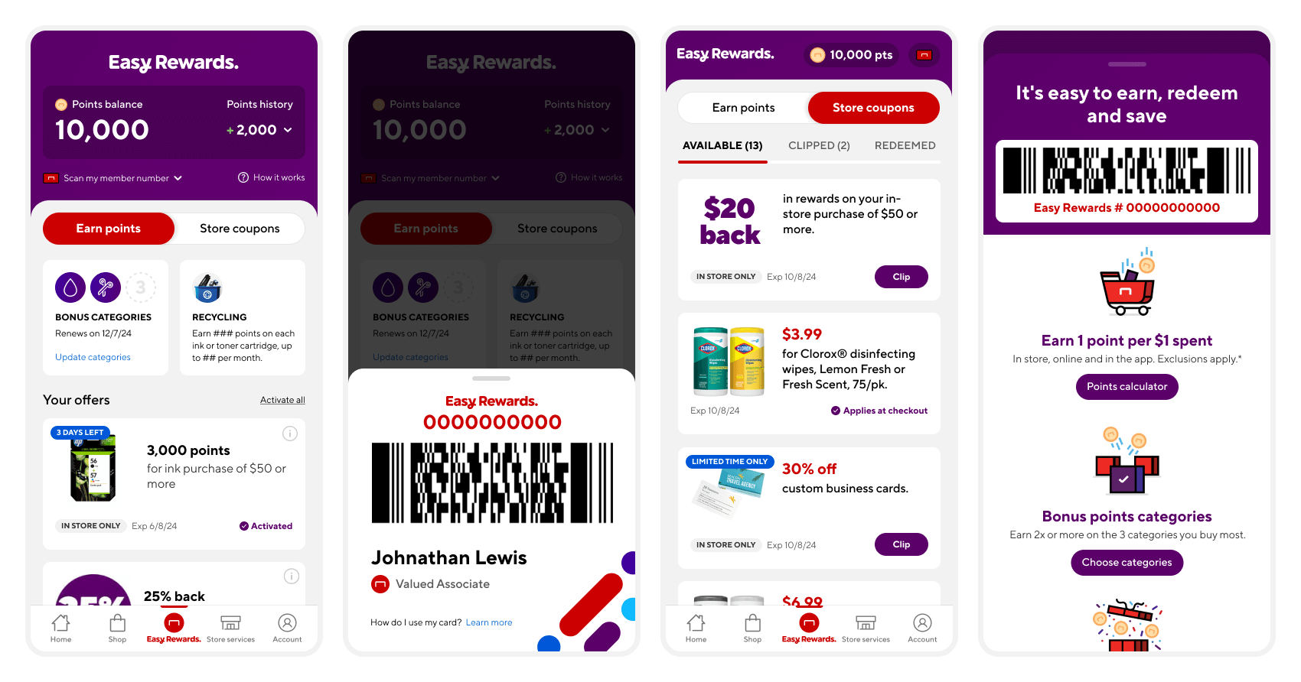Viewport: 1301px width, 682px height.
Task: Open Home in the first screen's nav bar
Action: click(61, 628)
